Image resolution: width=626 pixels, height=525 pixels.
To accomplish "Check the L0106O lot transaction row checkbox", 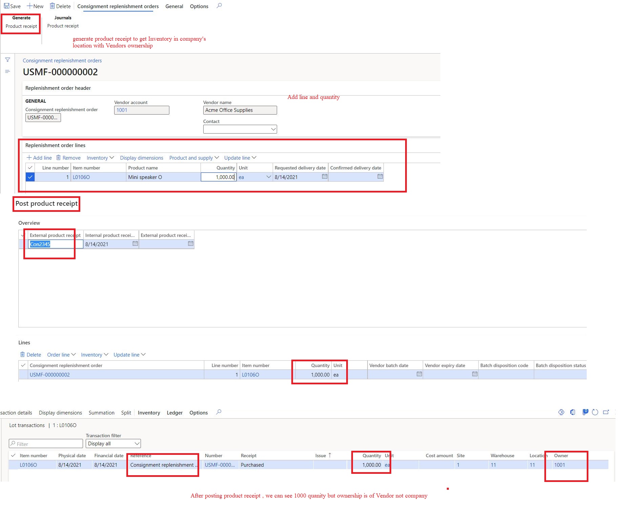I will (14, 465).
